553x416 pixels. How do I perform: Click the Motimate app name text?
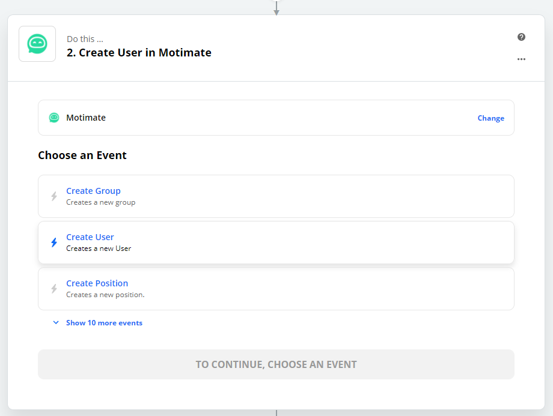(86, 118)
